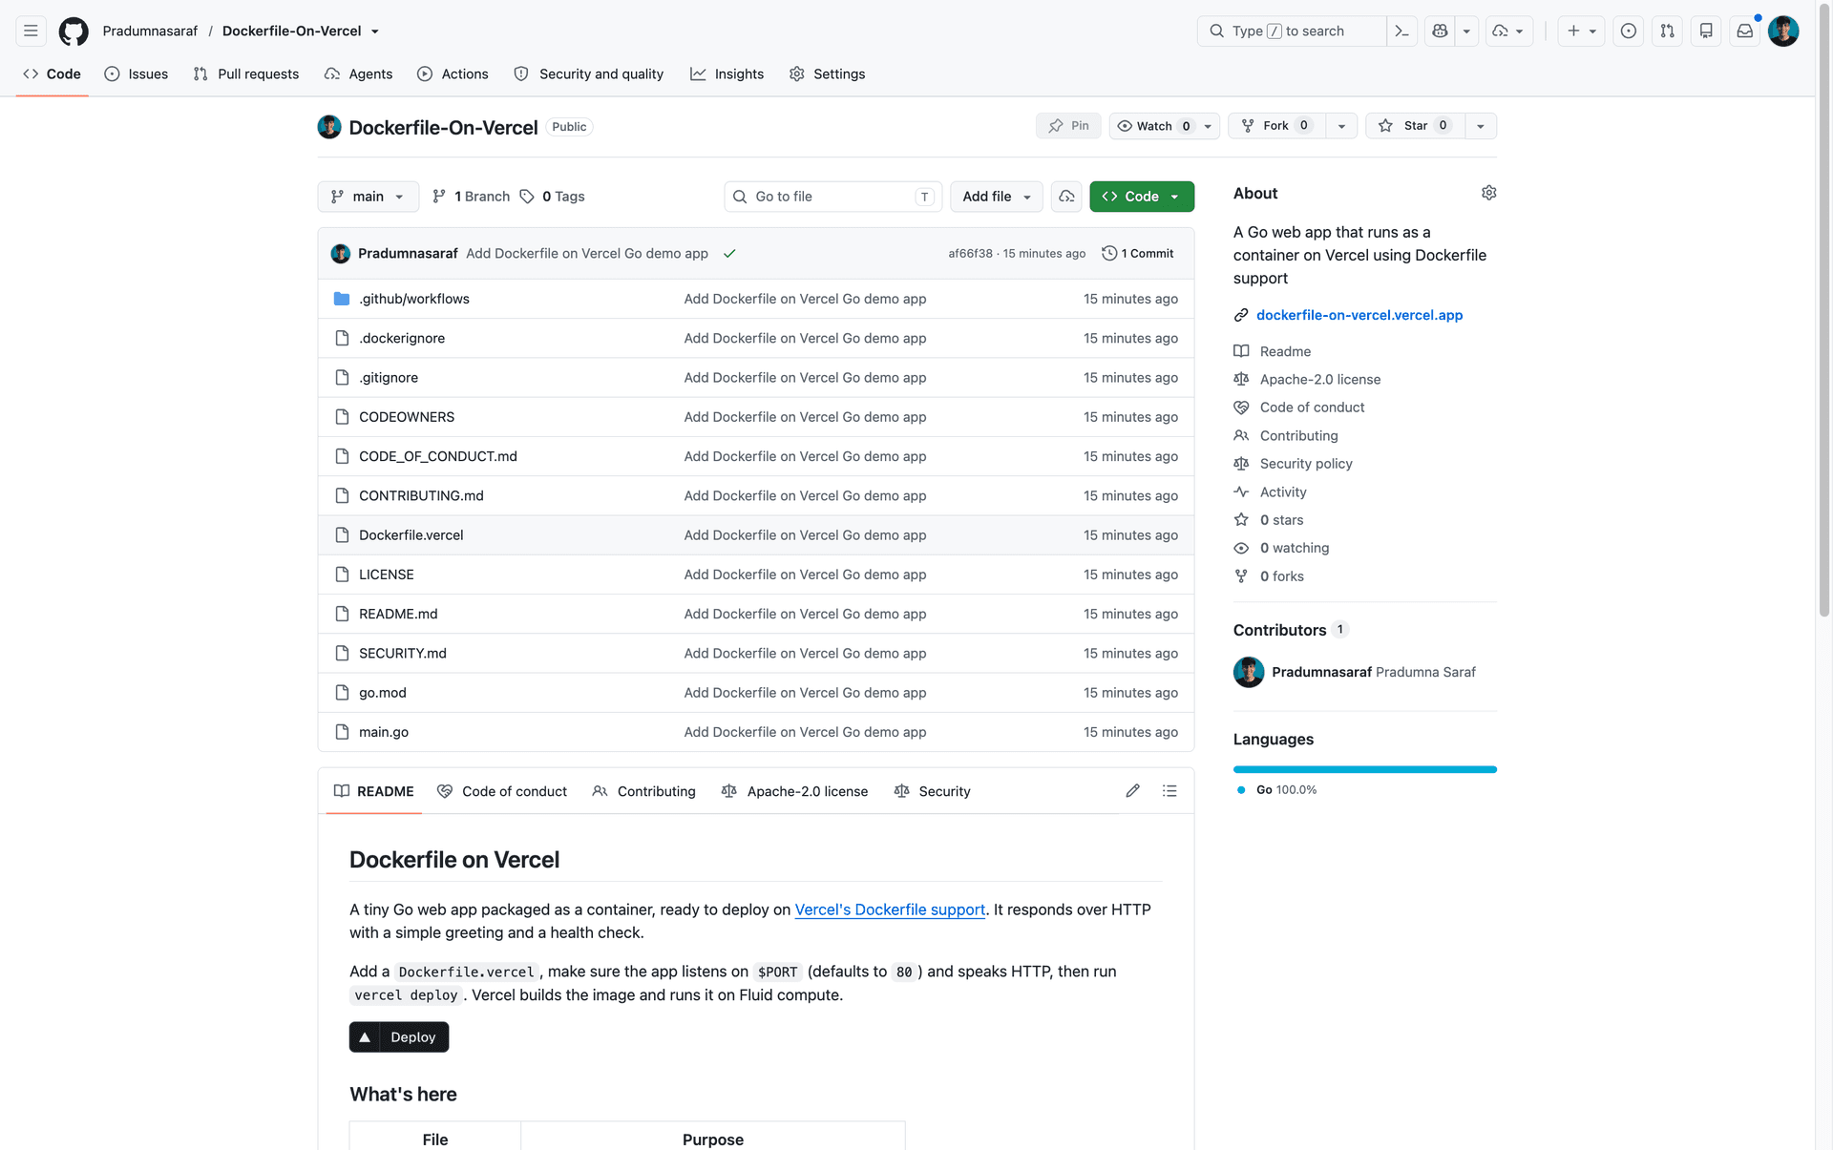The width and height of the screenshot is (1833, 1150).
Task: Open dockerfile-on-vercel.vercel.app link
Action: pyautogui.click(x=1359, y=315)
